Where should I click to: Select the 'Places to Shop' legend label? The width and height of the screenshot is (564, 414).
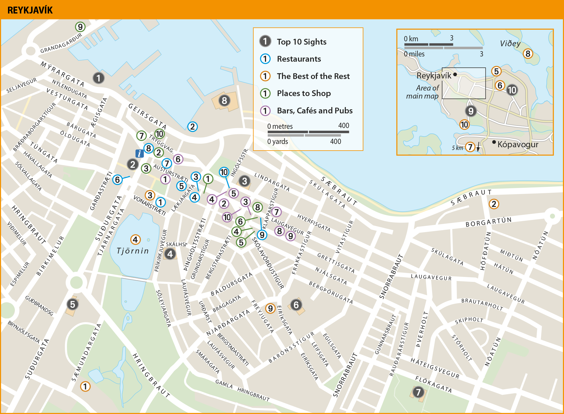(304, 93)
